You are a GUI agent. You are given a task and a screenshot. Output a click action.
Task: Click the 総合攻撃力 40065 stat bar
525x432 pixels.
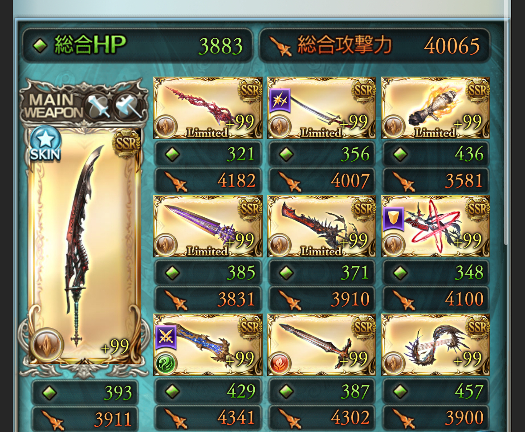pos(374,45)
